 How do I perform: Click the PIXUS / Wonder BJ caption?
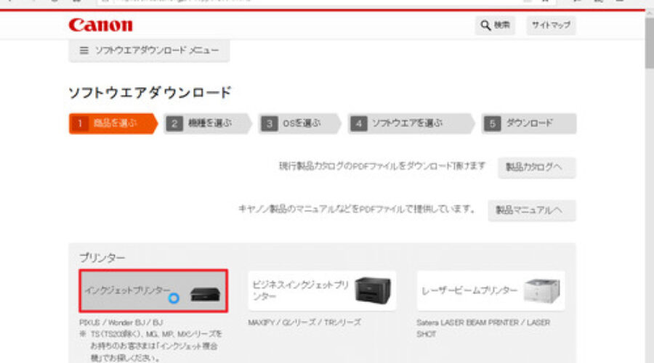point(121,322)
